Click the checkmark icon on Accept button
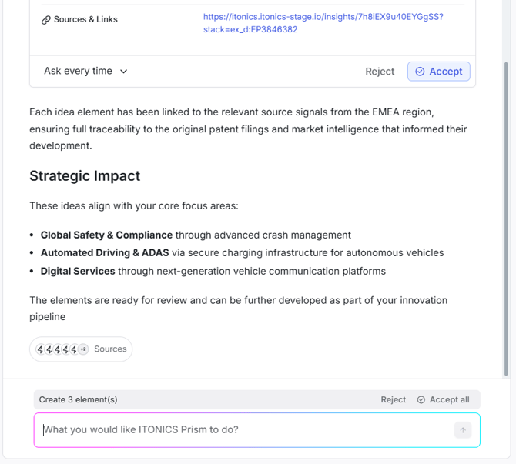This screenshot has height=464, width=516. [420, 72]
